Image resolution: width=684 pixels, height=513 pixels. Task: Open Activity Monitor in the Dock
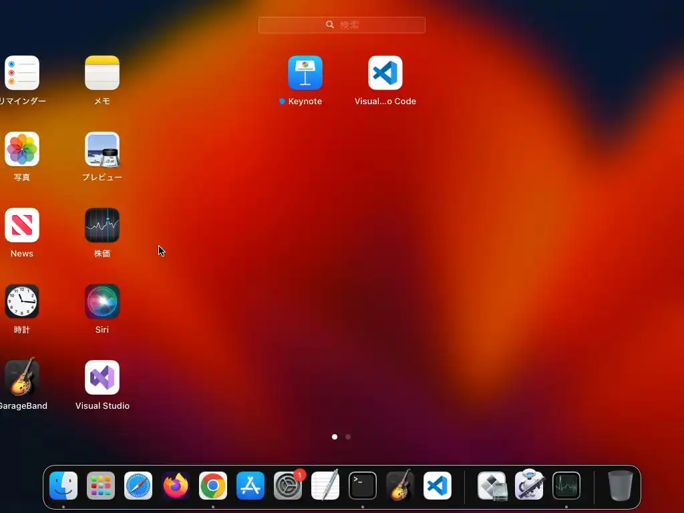click(x=566, y=486)
